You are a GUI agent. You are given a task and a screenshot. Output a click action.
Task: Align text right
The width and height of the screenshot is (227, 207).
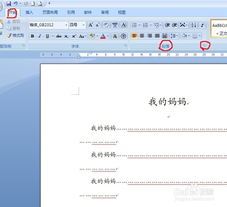point(150,36)
